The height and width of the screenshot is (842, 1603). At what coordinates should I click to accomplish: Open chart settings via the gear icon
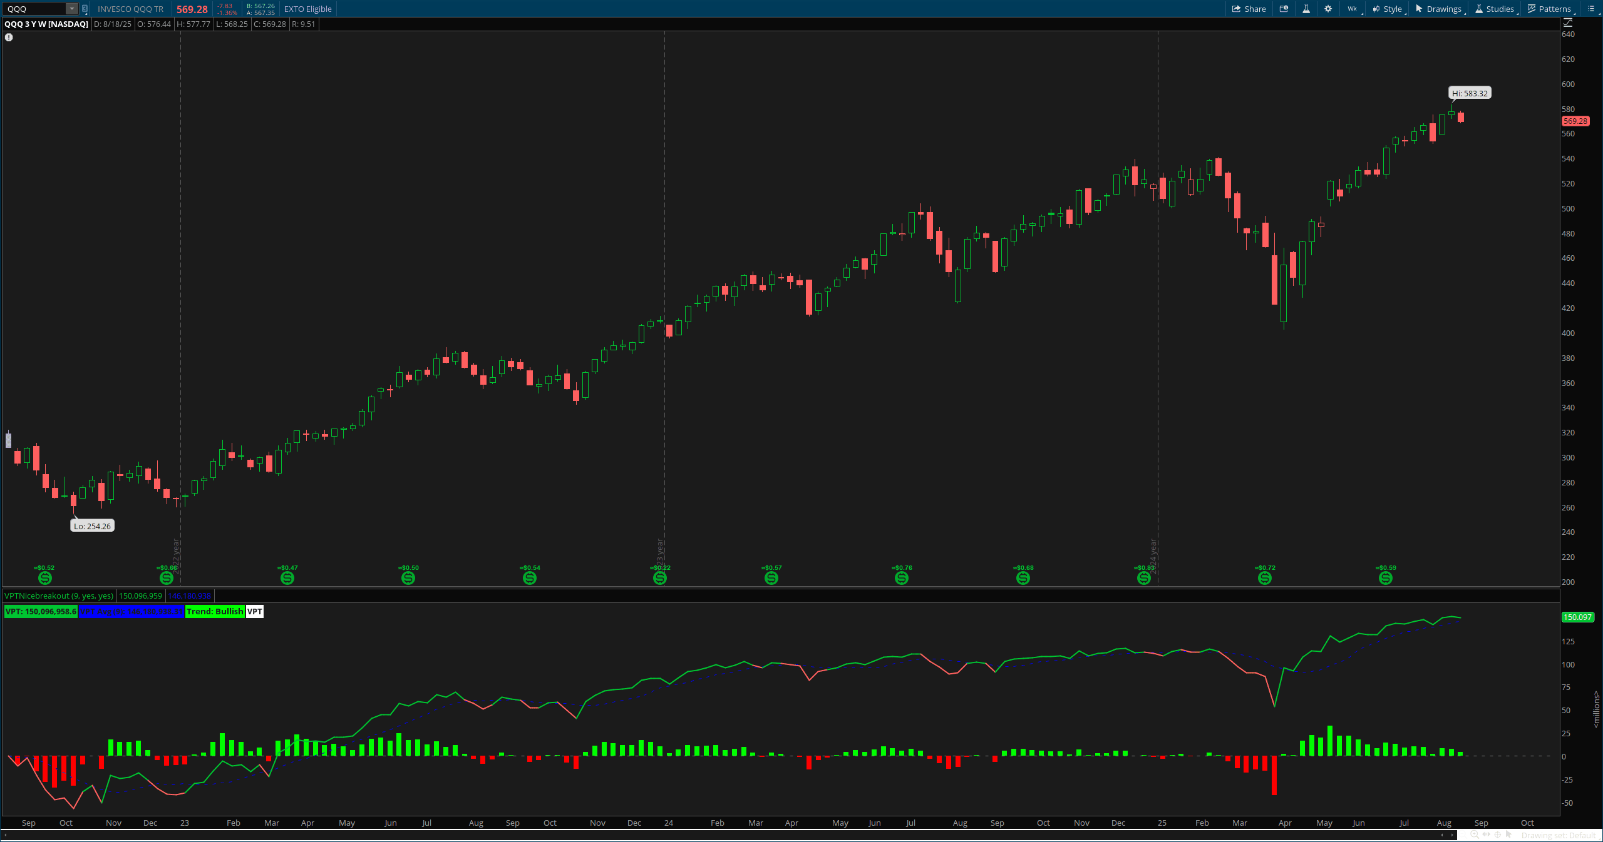pos(1327,9)
